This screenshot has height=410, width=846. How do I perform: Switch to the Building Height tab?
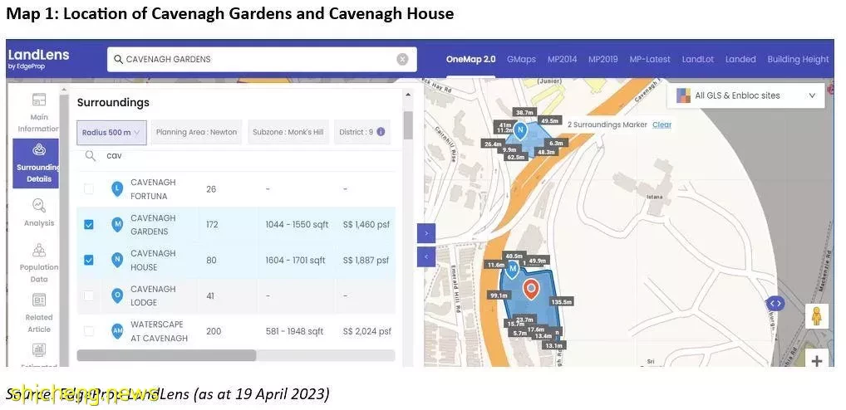click(x=798, y=59)
